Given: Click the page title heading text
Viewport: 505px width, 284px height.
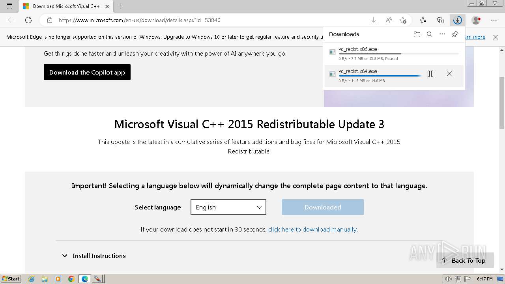Looking at the screenshot, I should click(249, 124).
